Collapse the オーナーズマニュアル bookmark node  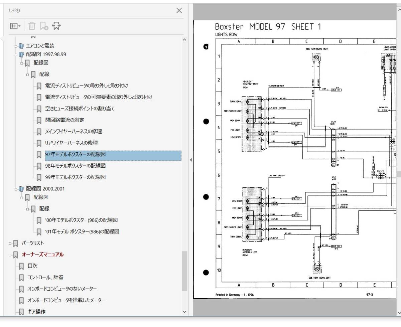pos(10,255)
